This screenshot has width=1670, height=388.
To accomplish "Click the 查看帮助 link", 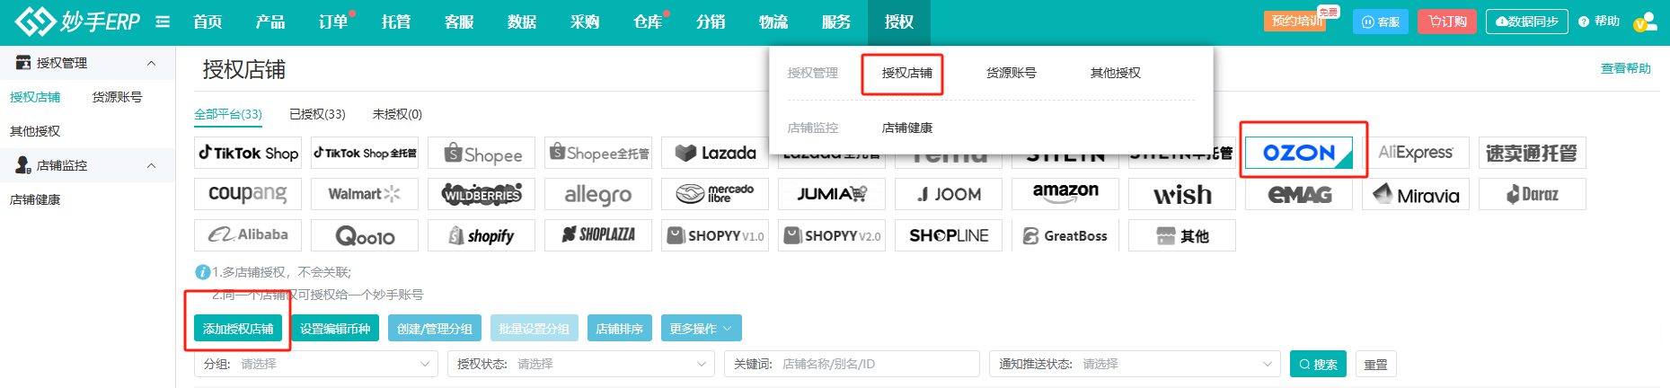I will pyautogui.click(x=1625, y=68).
